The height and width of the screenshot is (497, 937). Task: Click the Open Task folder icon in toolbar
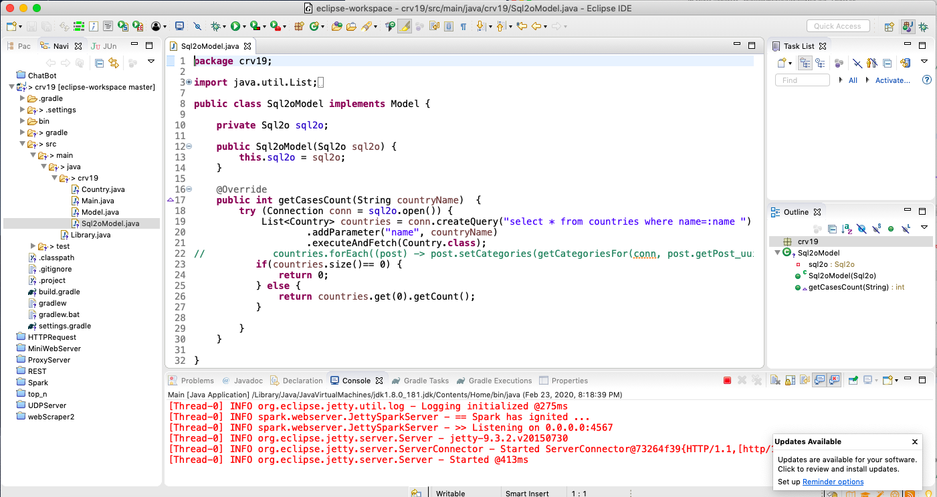tap(352, 26)
